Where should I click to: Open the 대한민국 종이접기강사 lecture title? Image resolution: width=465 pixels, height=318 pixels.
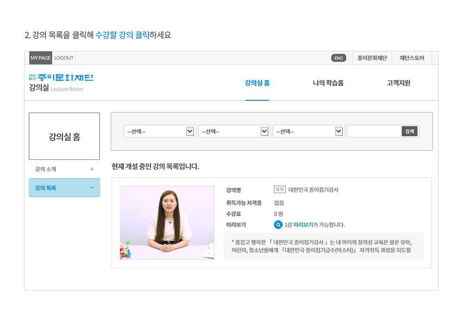pyautogui.click(x=313, y=190)
